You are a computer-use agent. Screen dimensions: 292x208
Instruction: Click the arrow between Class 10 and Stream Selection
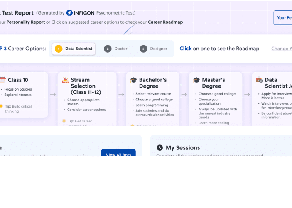(x=53, y=95)
